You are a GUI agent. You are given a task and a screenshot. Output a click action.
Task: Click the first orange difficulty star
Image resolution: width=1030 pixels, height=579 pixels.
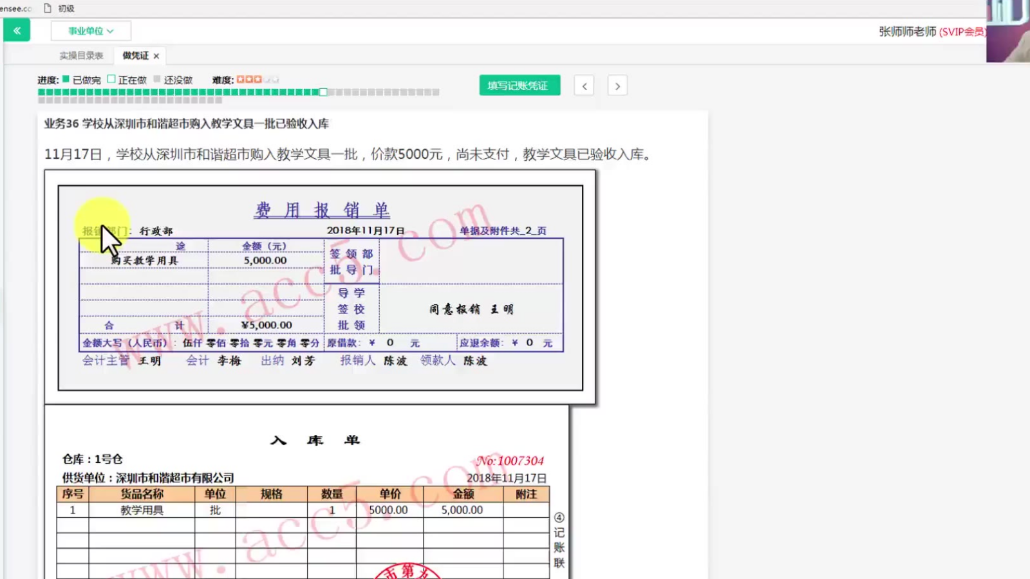coord(240,80)
